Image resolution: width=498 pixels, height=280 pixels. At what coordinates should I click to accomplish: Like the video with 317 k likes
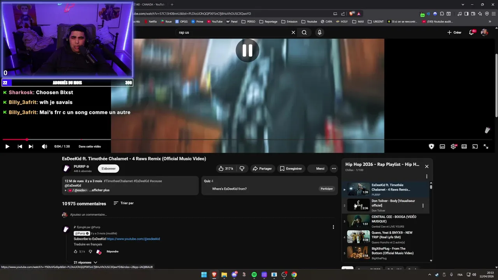pos(226,168)
